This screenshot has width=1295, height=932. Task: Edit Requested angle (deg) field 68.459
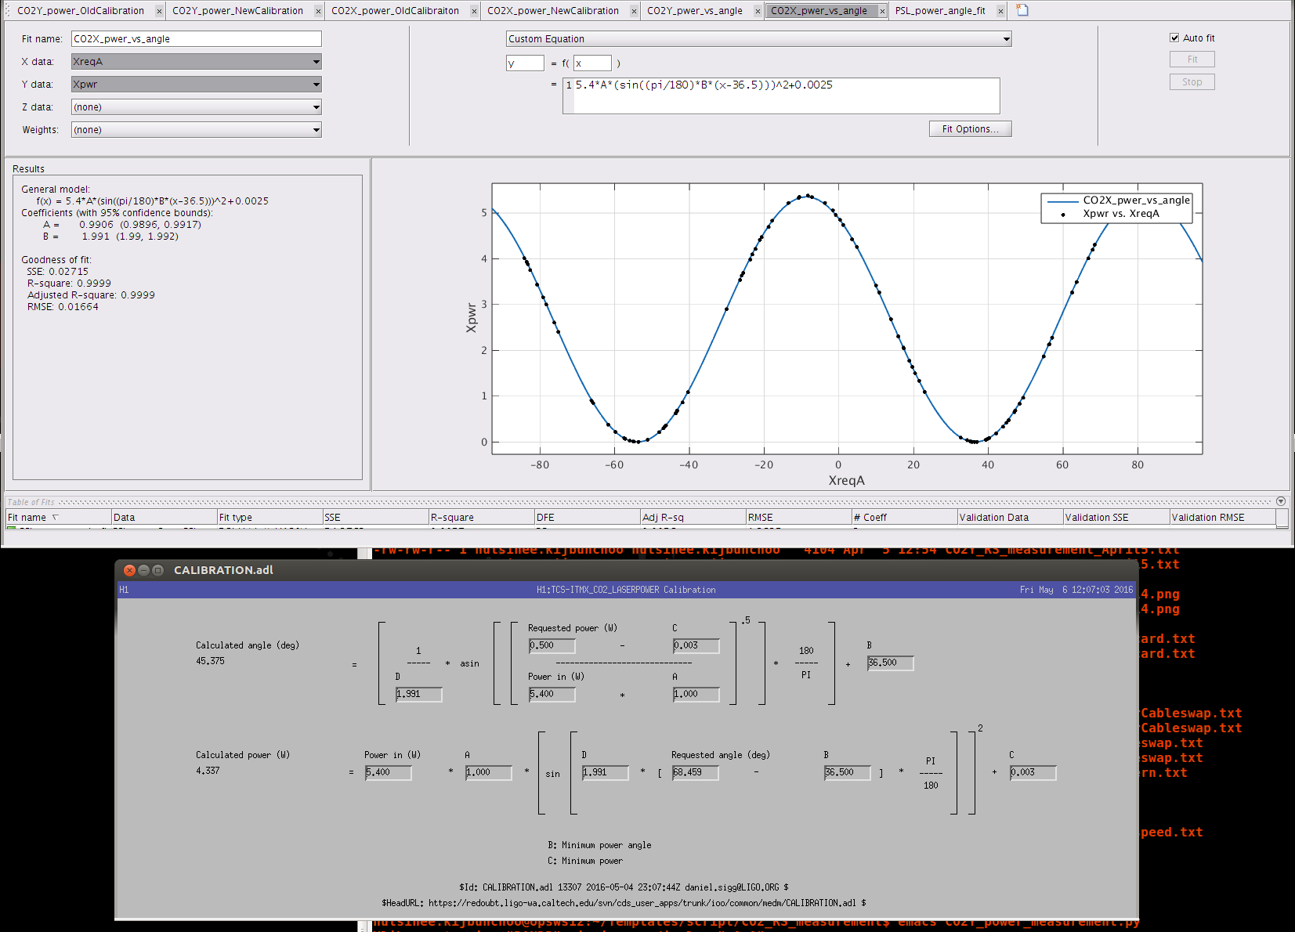696,773
